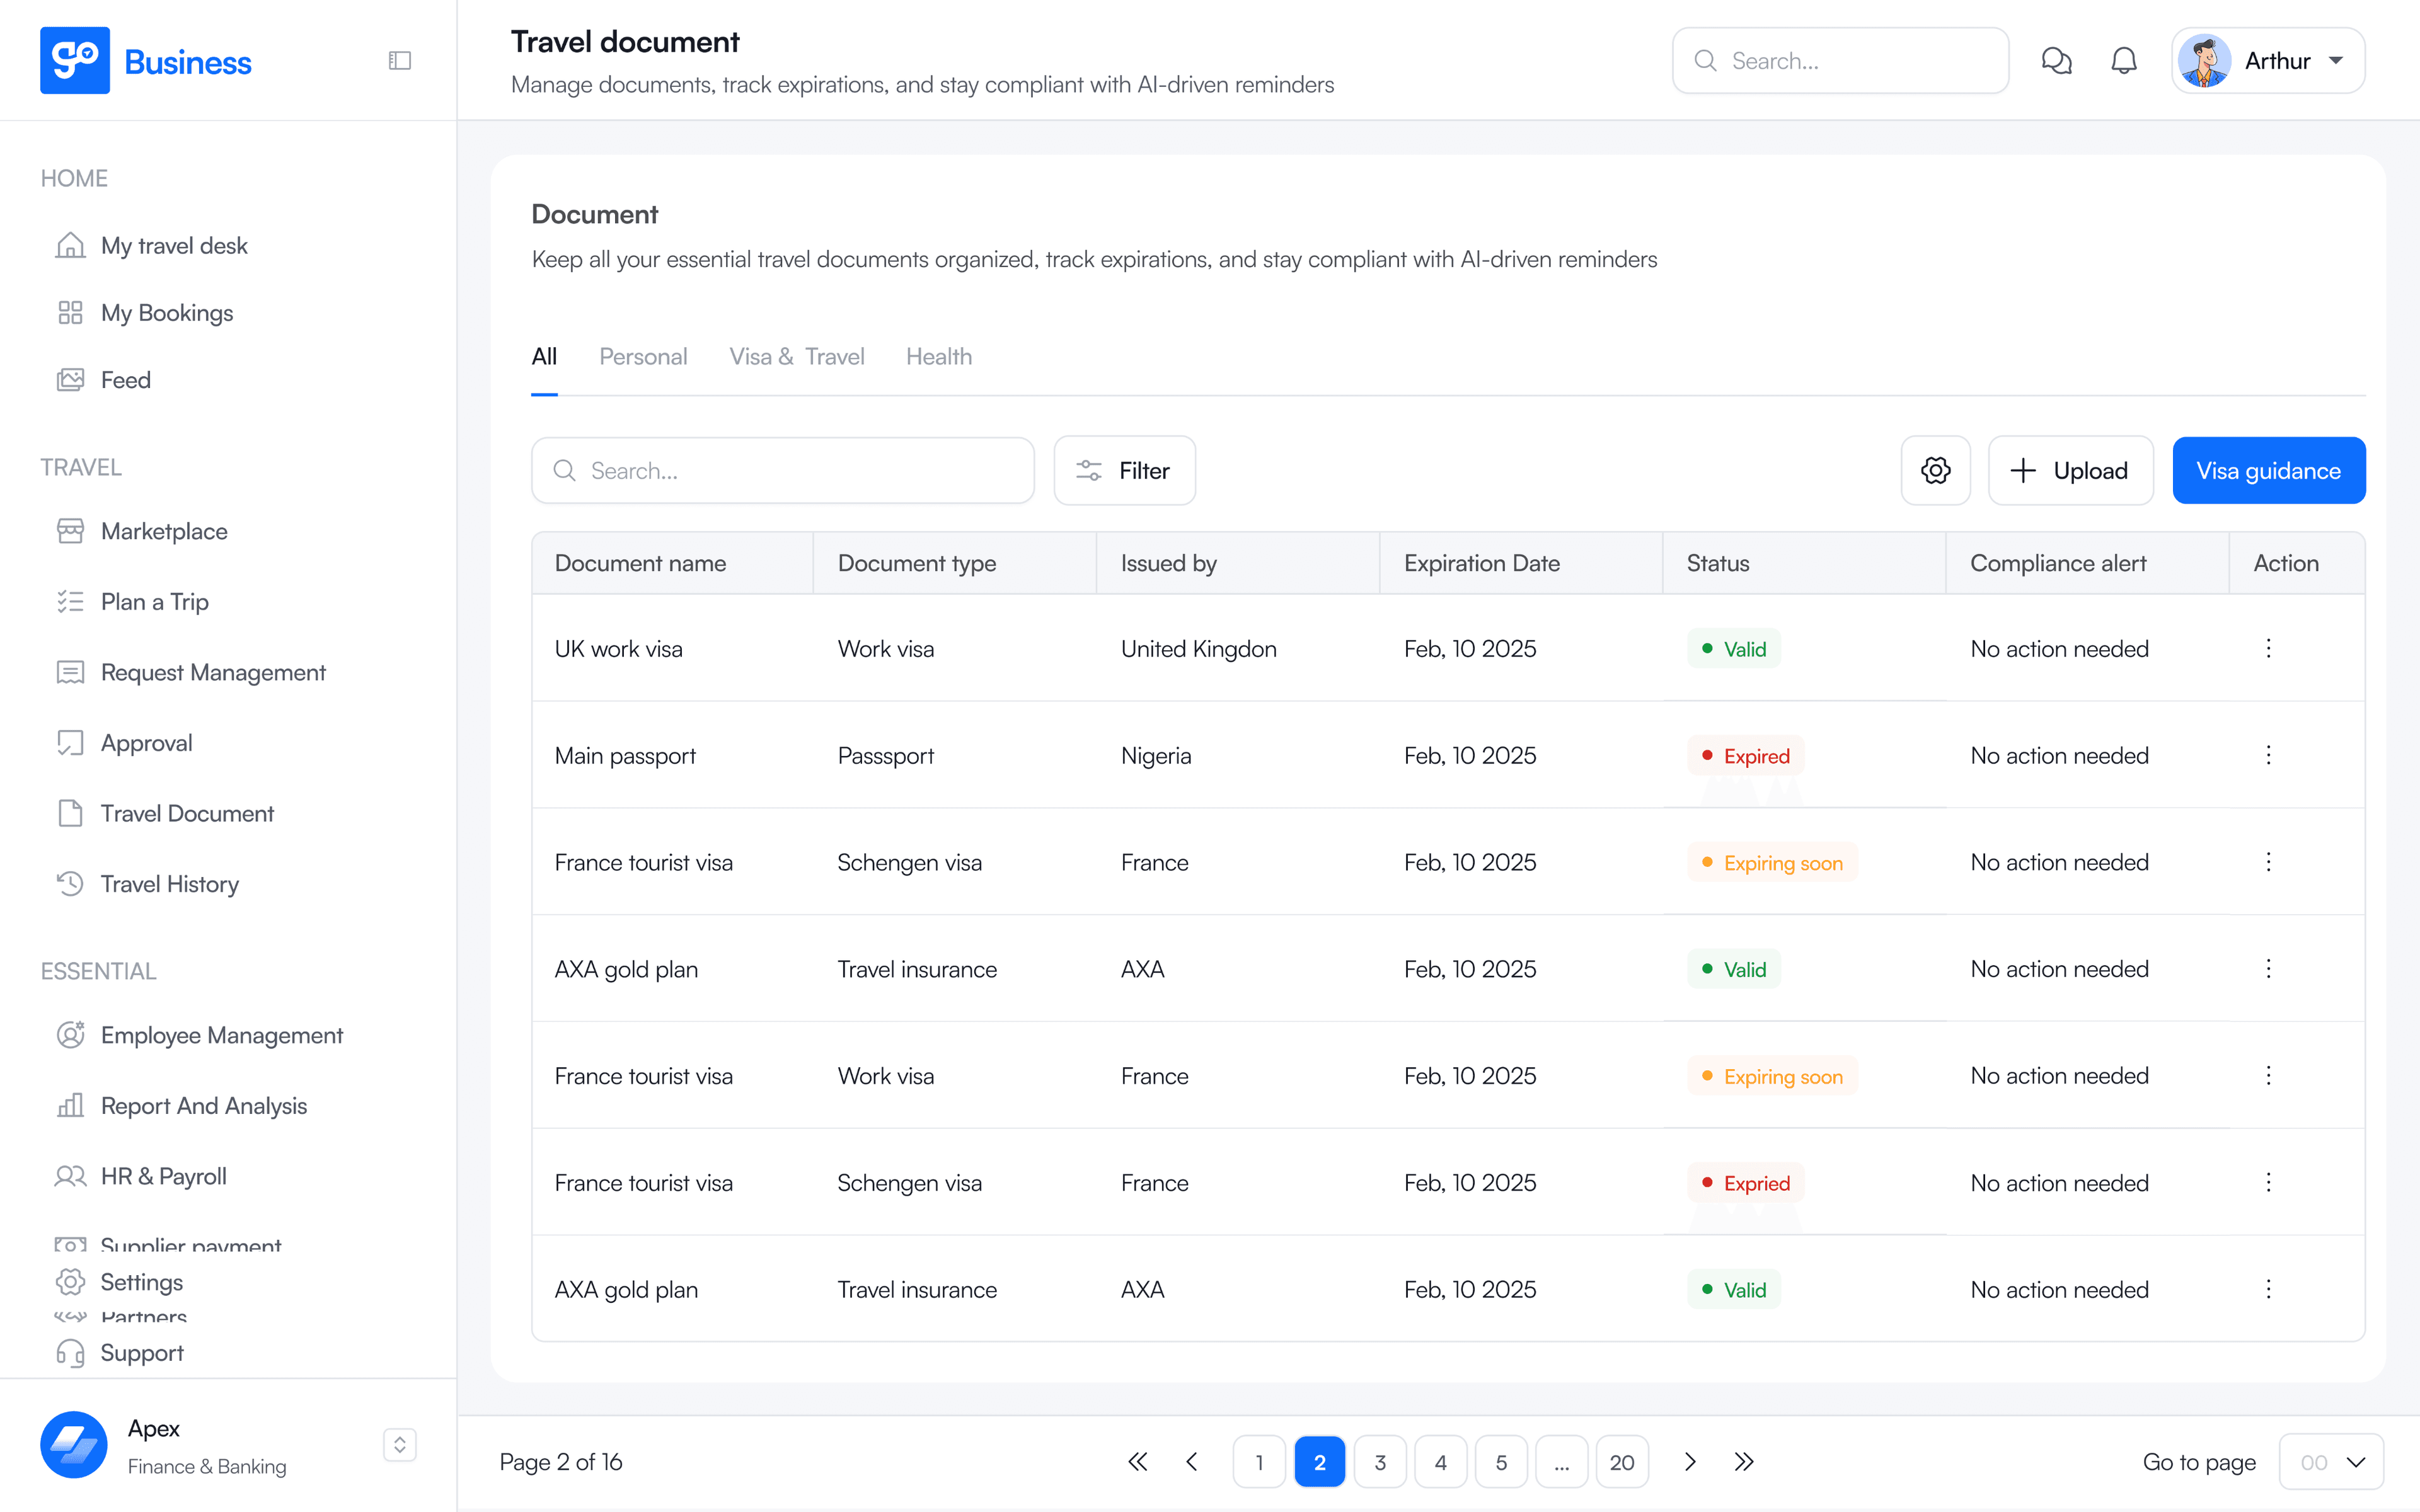Go to page 3 in pagination
This screenshot has height=1512, width=2420.
1380,1462
